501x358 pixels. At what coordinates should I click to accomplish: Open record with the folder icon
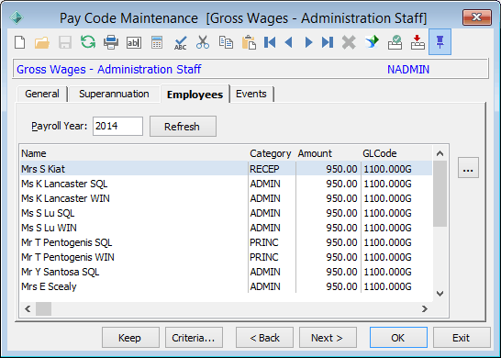[x=42, y=42]
